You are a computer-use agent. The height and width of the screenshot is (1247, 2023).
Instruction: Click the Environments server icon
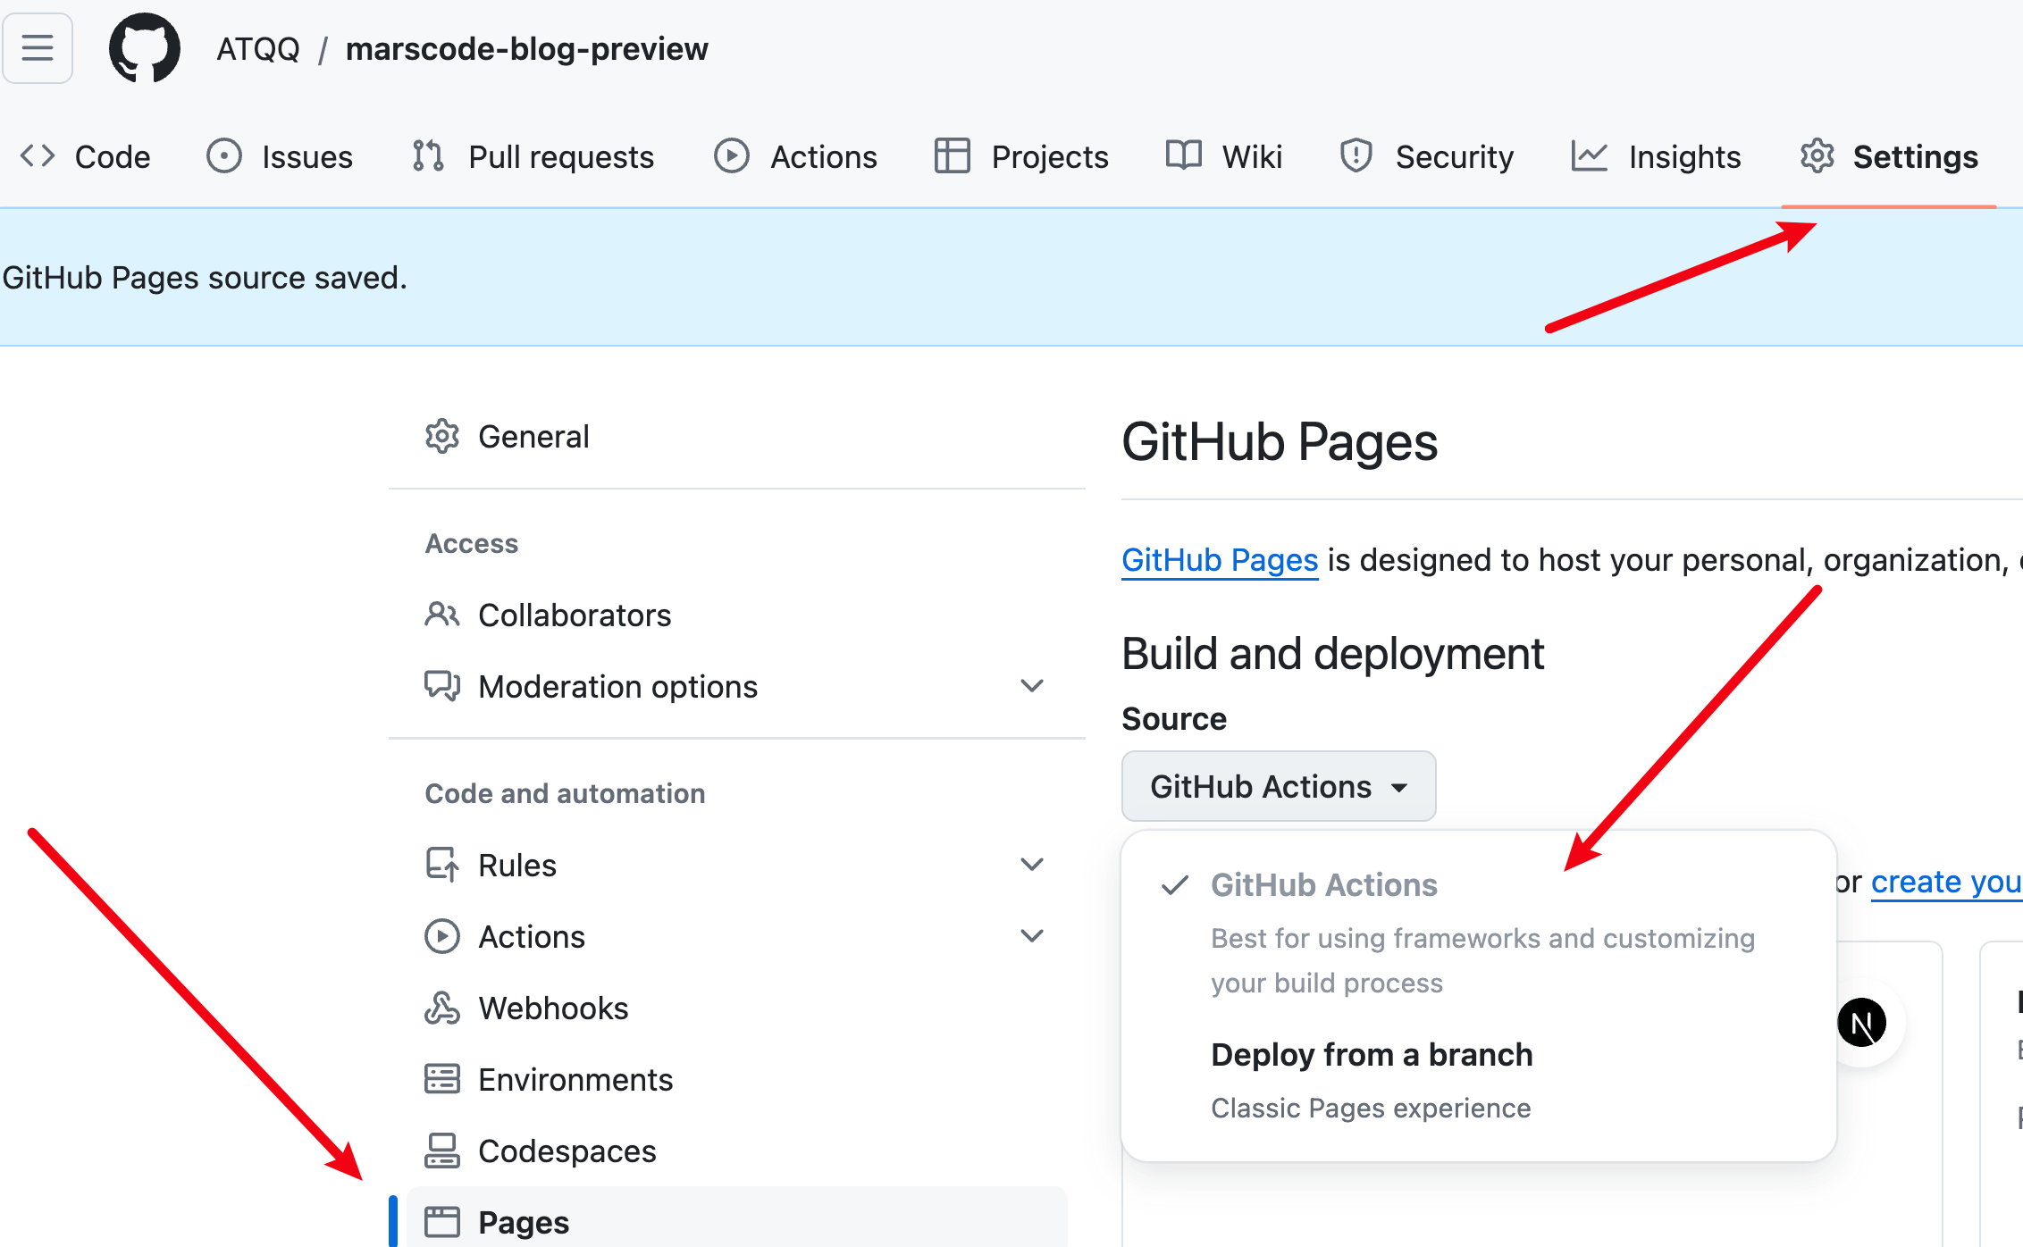[442, 1080]
